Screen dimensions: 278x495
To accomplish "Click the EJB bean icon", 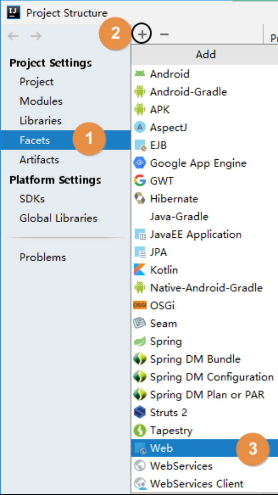I will click(x=140, y=145).
